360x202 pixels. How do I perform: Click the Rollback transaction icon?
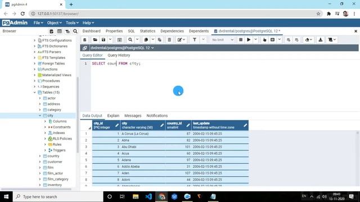point(296,40)
